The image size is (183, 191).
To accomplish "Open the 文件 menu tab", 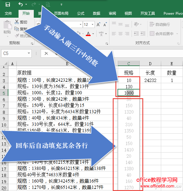I will tap(8, 14).
